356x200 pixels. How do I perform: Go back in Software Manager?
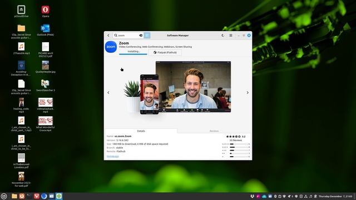[x=108, y=36]
